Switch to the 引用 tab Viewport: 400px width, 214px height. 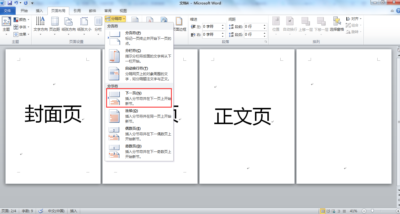77,11
